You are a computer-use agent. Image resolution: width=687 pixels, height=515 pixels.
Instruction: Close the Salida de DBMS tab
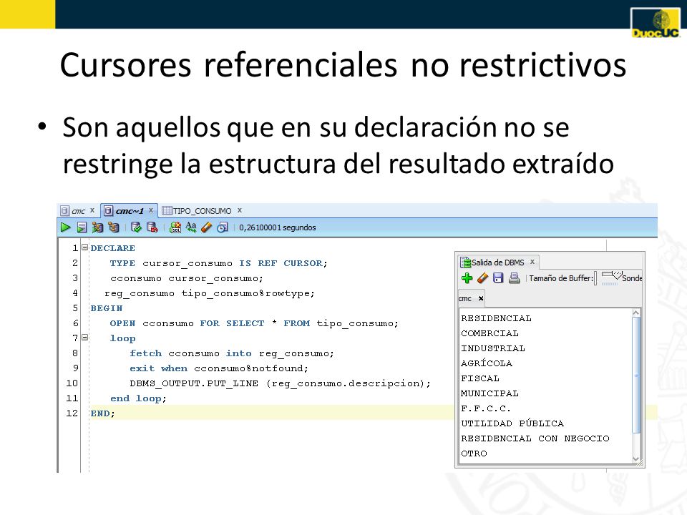coord(532,262)
